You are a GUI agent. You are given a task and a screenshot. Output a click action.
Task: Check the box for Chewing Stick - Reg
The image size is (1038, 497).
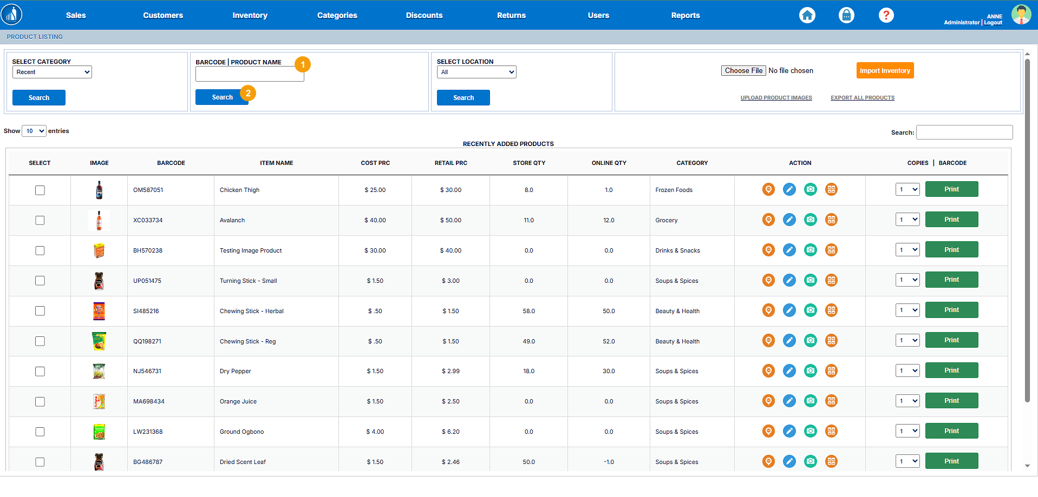pos(40,341)
